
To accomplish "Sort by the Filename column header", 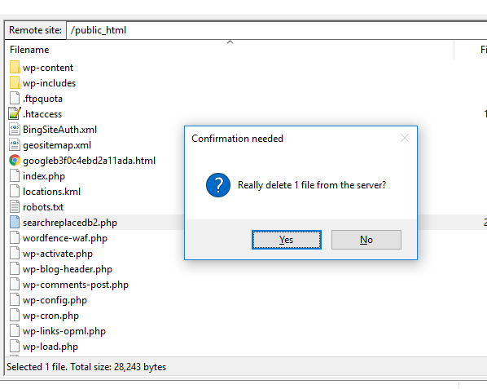I will point(29,50).
